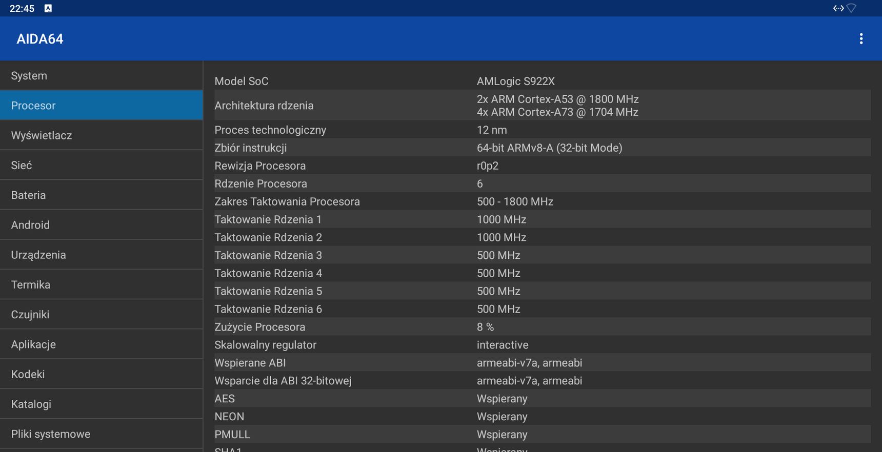
Task: Select the Model SoC row
Action: coord(543,81)
